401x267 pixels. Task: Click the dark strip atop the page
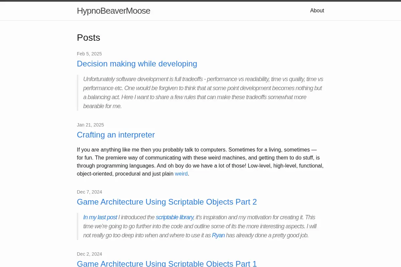point(200,1)
